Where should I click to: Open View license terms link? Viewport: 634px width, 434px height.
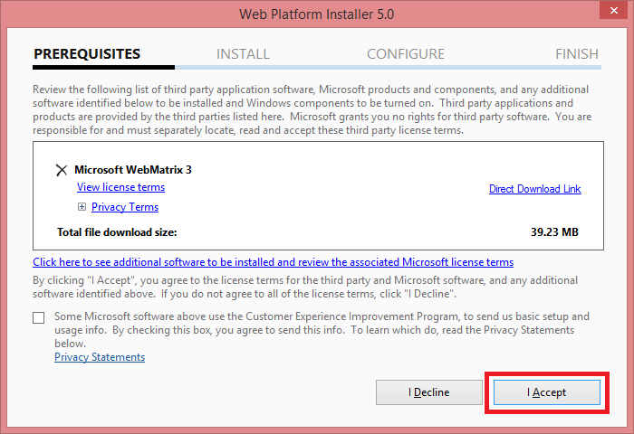(x=120, y=187)
